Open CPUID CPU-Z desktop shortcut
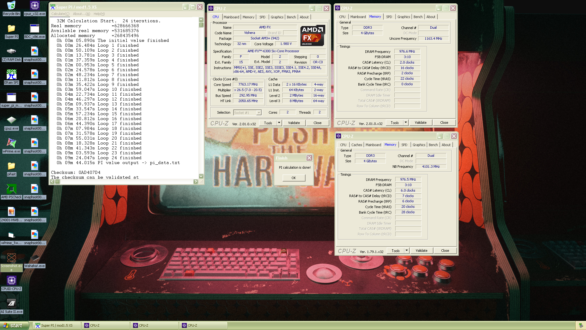 coord(11,283)
